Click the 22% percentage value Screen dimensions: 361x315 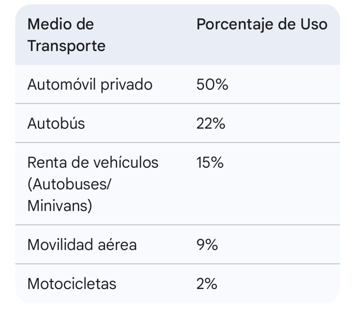point(211,124)
